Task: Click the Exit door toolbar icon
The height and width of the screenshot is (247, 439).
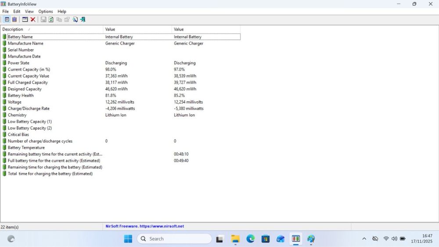Action: 83,19
